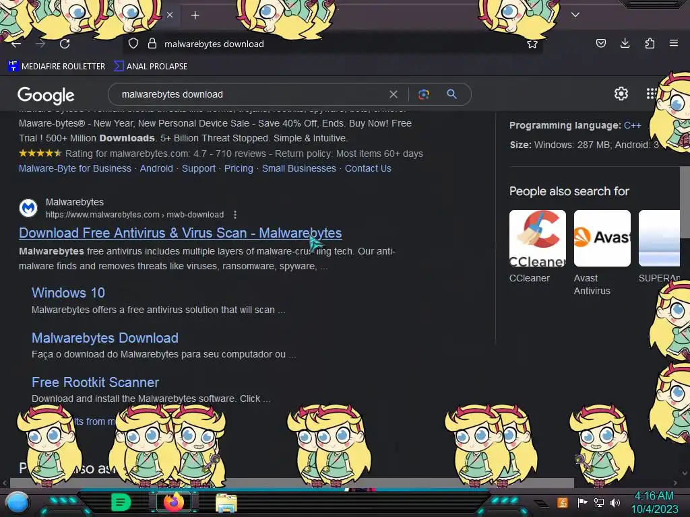Open the Avast Antivirus thumbnail
Screen dimensions: 690x517
pyautogui.click(x=602, y=238)
